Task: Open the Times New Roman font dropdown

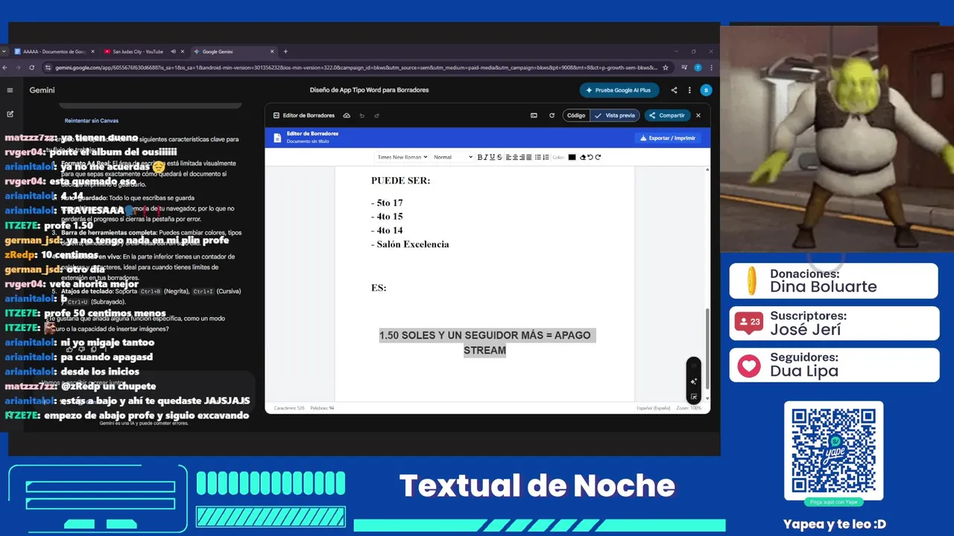Action: click(402, 157)
